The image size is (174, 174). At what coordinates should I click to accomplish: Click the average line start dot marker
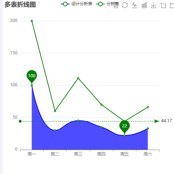20,121
